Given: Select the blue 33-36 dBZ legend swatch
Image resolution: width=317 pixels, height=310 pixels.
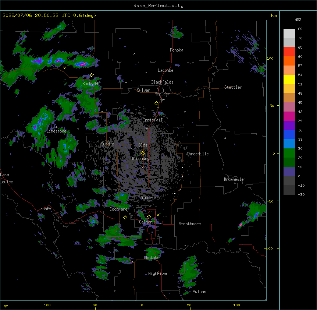Looking at the screenshot, I should pos(289,134).
